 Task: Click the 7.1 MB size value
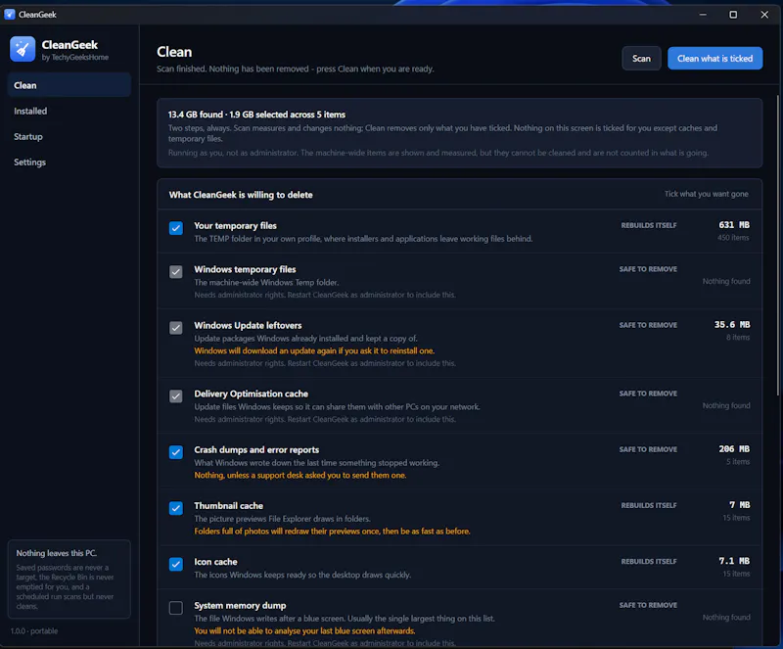pyautogui.click(x=733, y=561)
